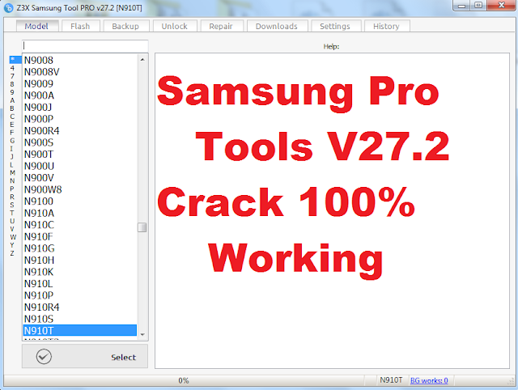Maximize the Z3X Samsung Tool window
The width and height of the screenshot is (518, 390).
point(478,6)
